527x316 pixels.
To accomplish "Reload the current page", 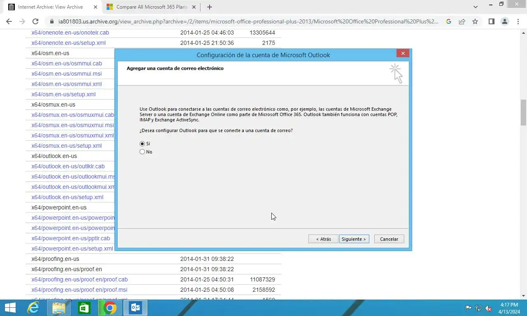I will pos(35,21).
